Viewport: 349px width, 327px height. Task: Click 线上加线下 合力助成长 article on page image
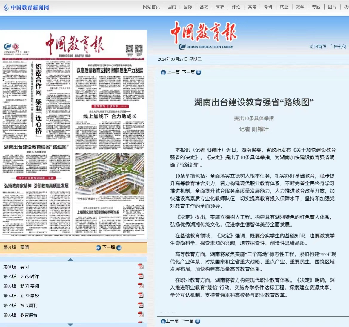[110, 116]
